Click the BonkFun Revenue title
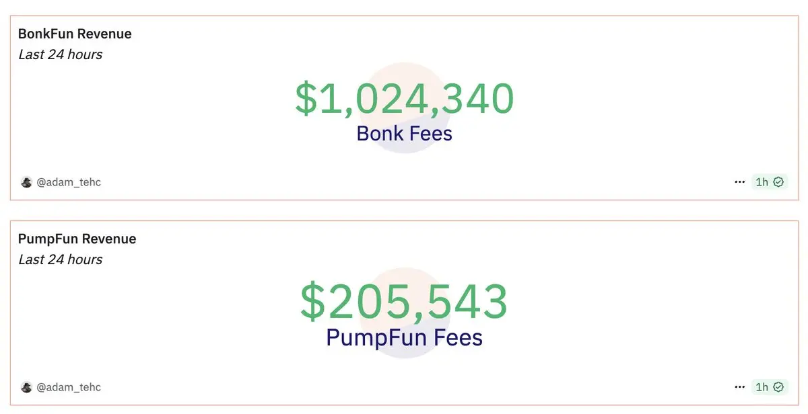The image size is (808, 414). 75,34
